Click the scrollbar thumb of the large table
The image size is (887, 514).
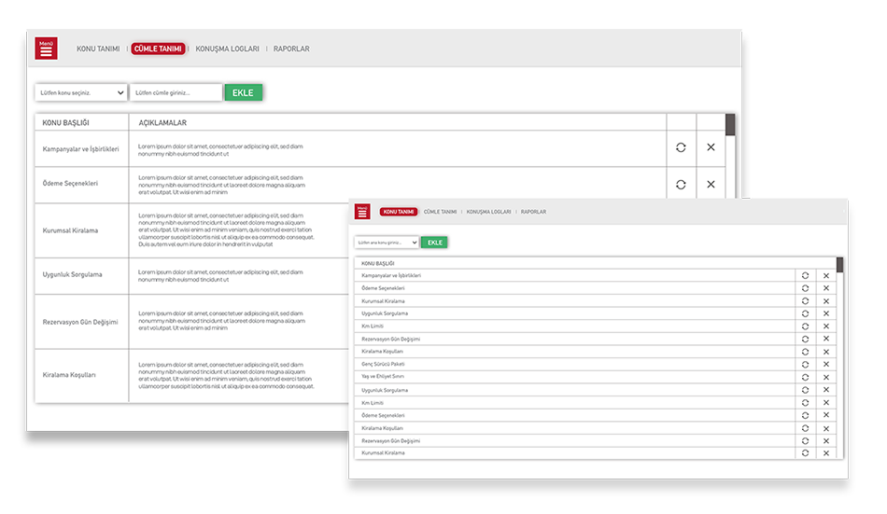point(730,125)
